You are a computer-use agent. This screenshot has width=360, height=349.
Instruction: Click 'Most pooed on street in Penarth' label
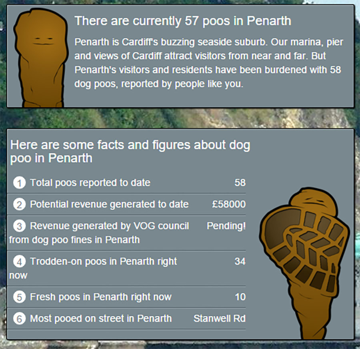coord(101,319)
